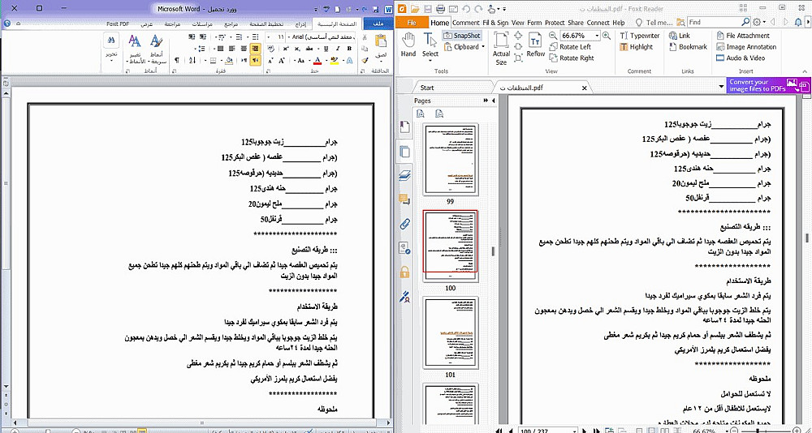
Task: Open the font size dropdown in Word
Action: pyautogui.click(x=268, y=37)
